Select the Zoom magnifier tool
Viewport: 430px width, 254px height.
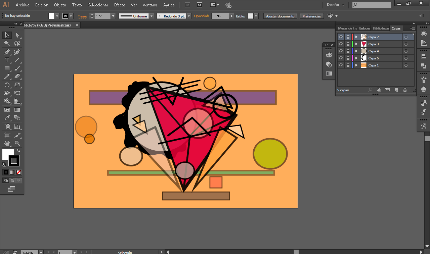coord(17,143)
